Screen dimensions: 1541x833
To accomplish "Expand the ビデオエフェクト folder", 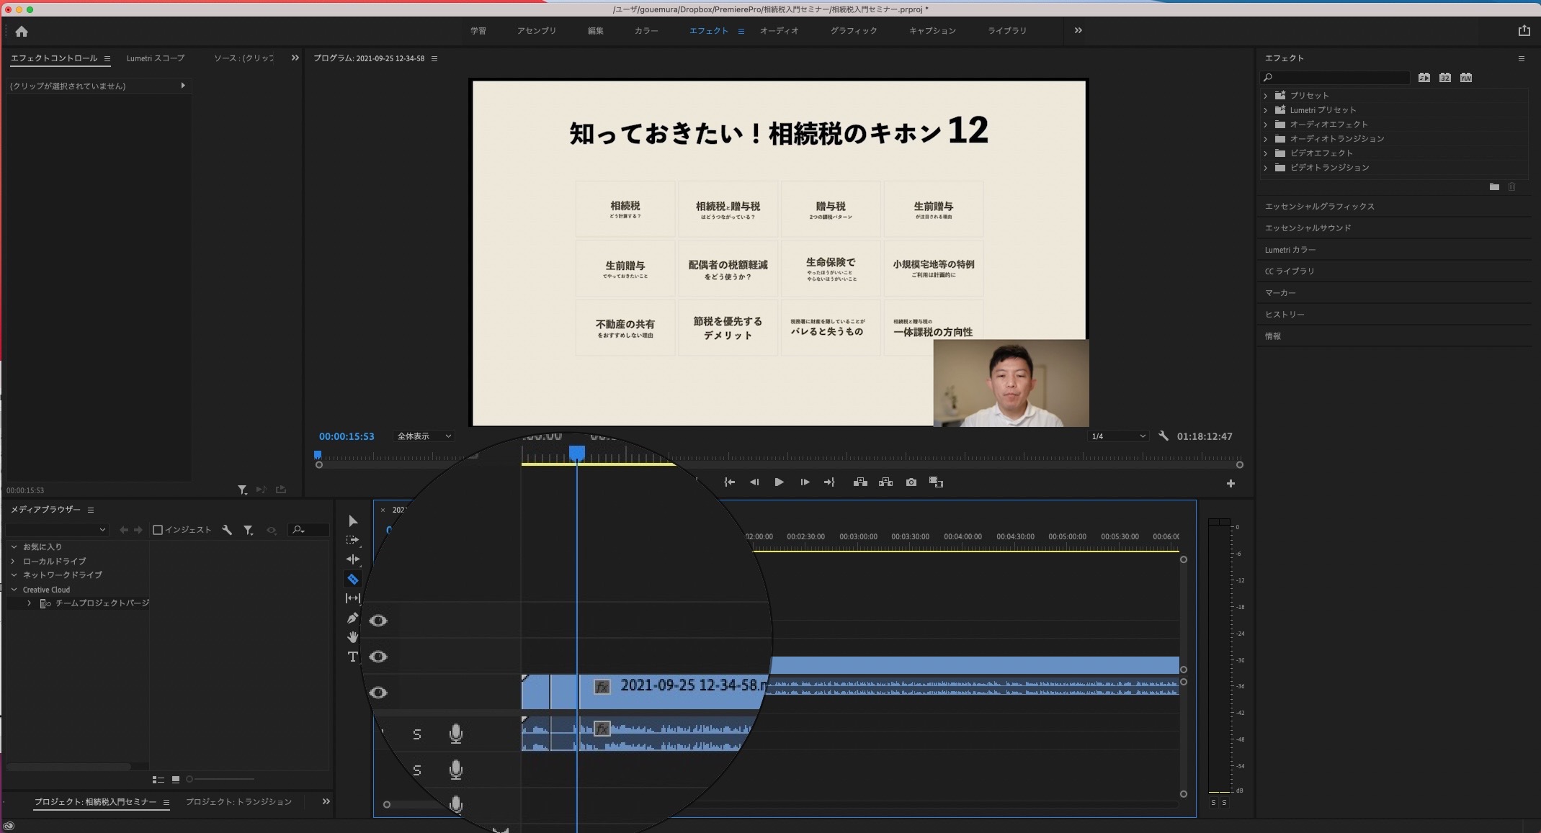I will (x=1266, y=153).
